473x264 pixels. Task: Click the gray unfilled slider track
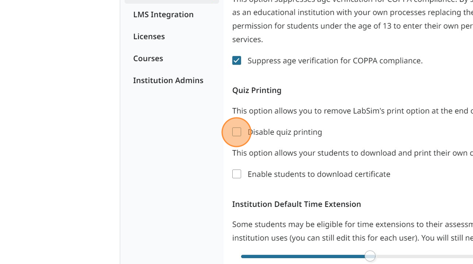(x=422, y=256)
